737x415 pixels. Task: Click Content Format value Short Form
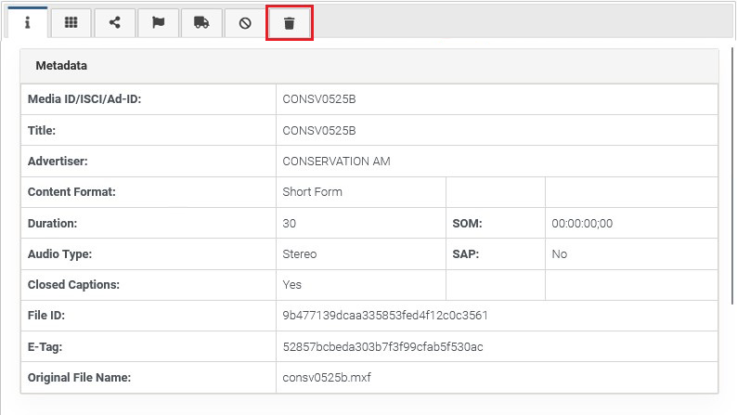tap(312, 192)
